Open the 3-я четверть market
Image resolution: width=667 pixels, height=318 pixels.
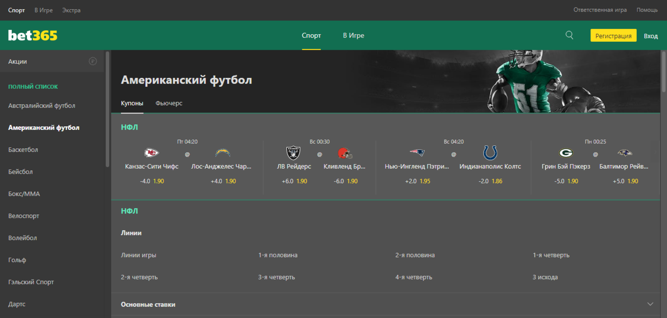(x=277, y=277)
